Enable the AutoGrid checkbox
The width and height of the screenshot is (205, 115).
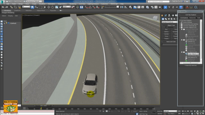pyautogui.click(x=166, y=27)
